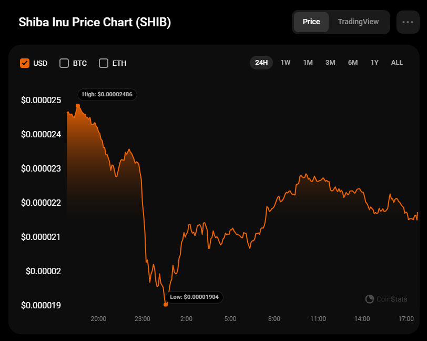Select the 6M time range
This screenshot has height=341, width=427.
[352, 63]
